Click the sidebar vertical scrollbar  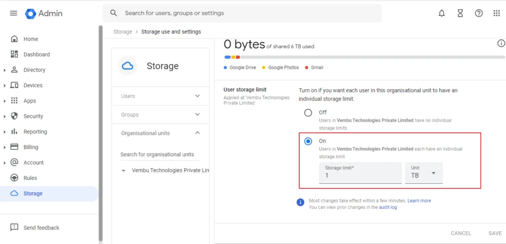pyautogui.click(x=101, y=133)
